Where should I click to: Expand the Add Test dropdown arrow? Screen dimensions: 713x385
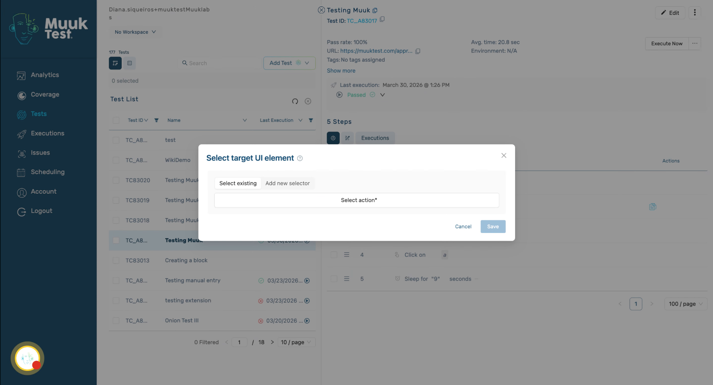click(x=307, y=63)
